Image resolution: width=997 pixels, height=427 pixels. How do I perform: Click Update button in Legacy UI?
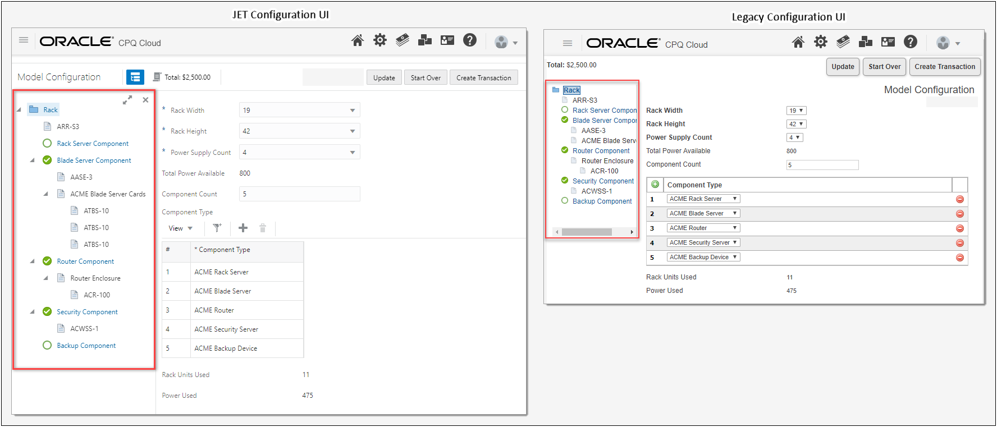[843, 67]
